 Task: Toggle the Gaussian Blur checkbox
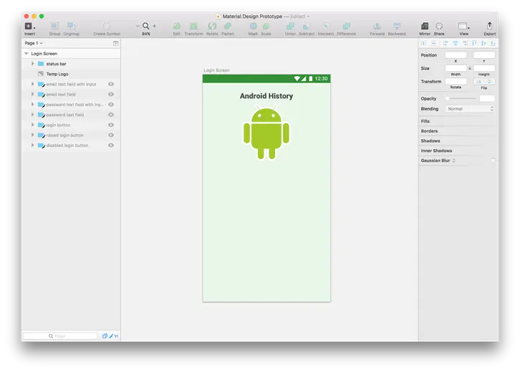[x=493, y=161]
